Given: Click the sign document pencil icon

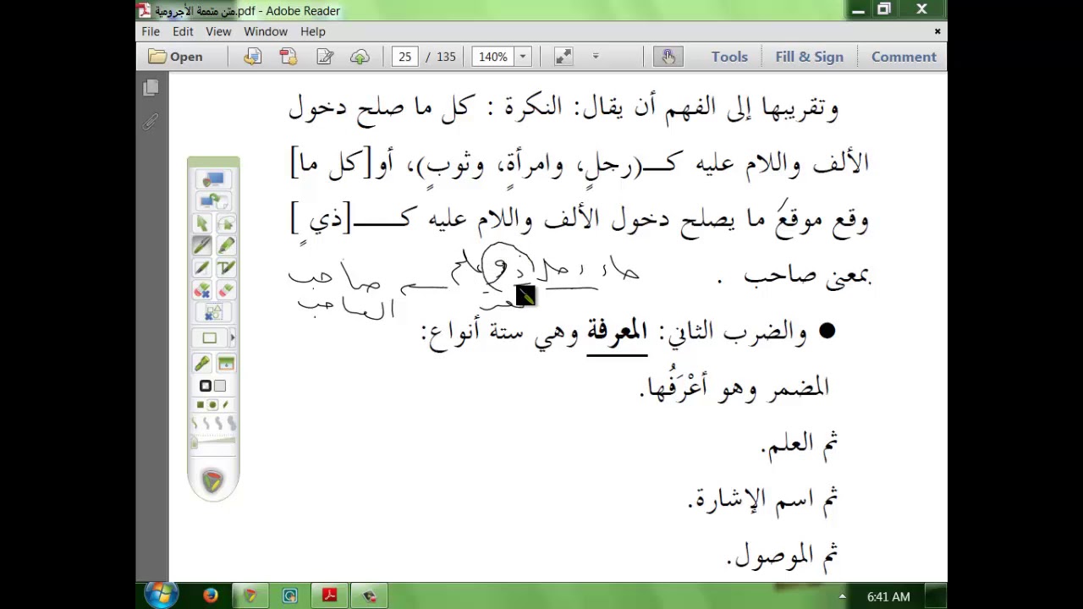Looking at the screenshot, I should click(x=325, y=57).
